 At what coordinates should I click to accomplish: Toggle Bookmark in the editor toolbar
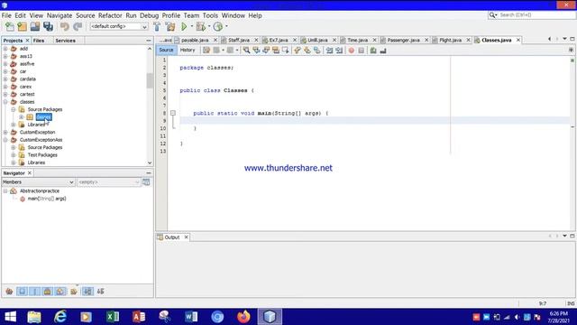point(316,51)
